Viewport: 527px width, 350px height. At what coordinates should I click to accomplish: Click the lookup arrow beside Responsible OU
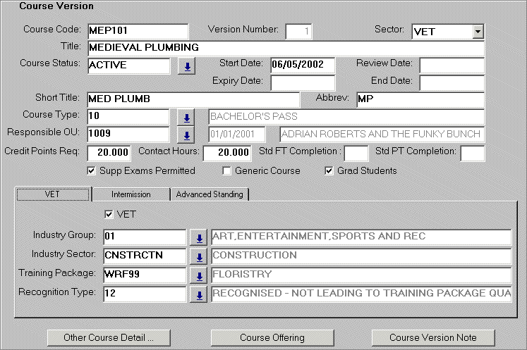[188, 135]
